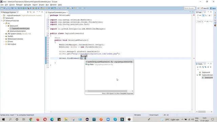
Task: Open Microsoft Edge from the taskbar
Action: [52, 119]
